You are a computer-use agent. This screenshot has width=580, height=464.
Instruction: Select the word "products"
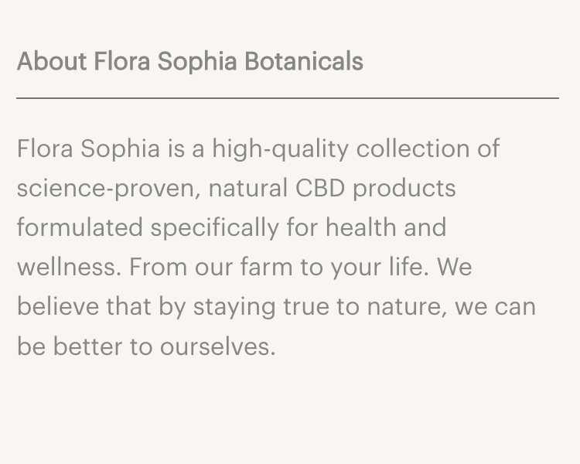404,188
